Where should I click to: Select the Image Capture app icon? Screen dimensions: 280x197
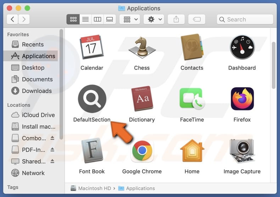pos(242,151)
